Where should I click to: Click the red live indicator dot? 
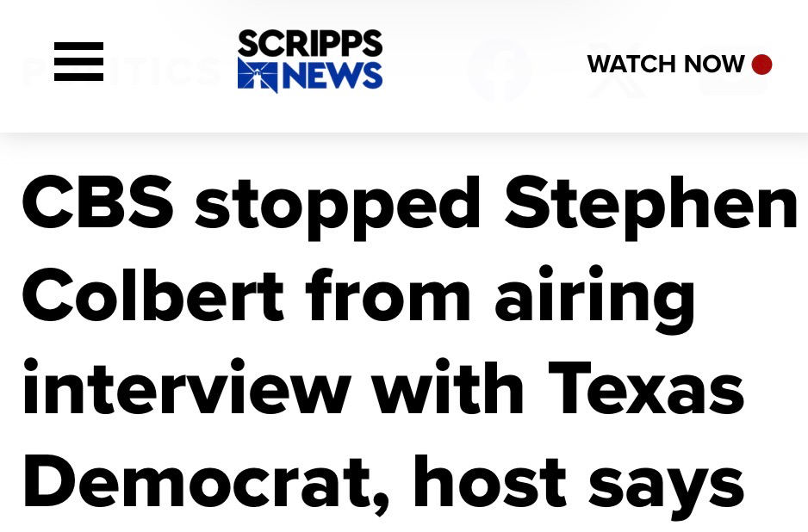pyautogui.click(x=761, y=65)
